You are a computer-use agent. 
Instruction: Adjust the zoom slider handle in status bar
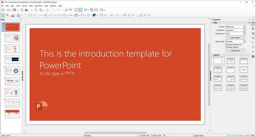tap(240, 136)
